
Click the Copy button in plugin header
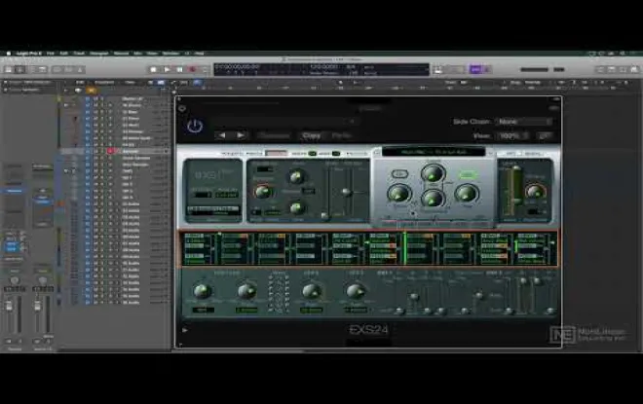point(311,135)
